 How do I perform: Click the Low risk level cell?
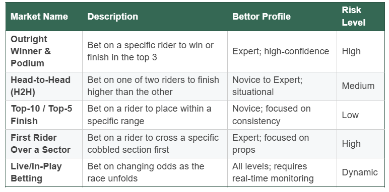(361, 115)
